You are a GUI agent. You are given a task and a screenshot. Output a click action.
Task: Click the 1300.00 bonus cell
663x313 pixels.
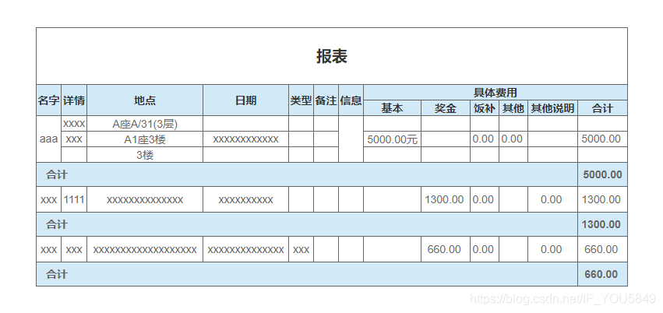click(x=446, y=199)
